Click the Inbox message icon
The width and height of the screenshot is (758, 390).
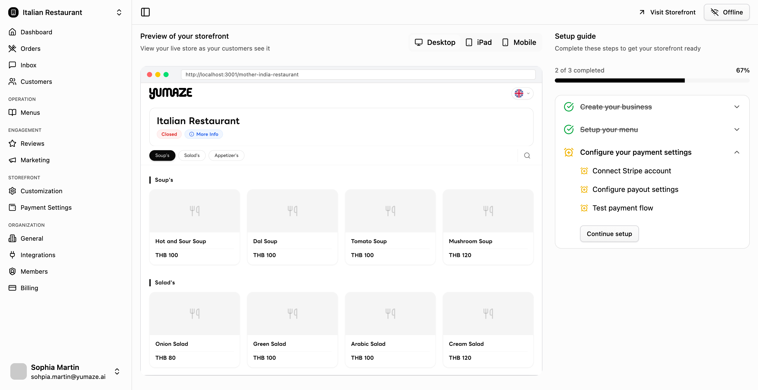click(12, 65)
